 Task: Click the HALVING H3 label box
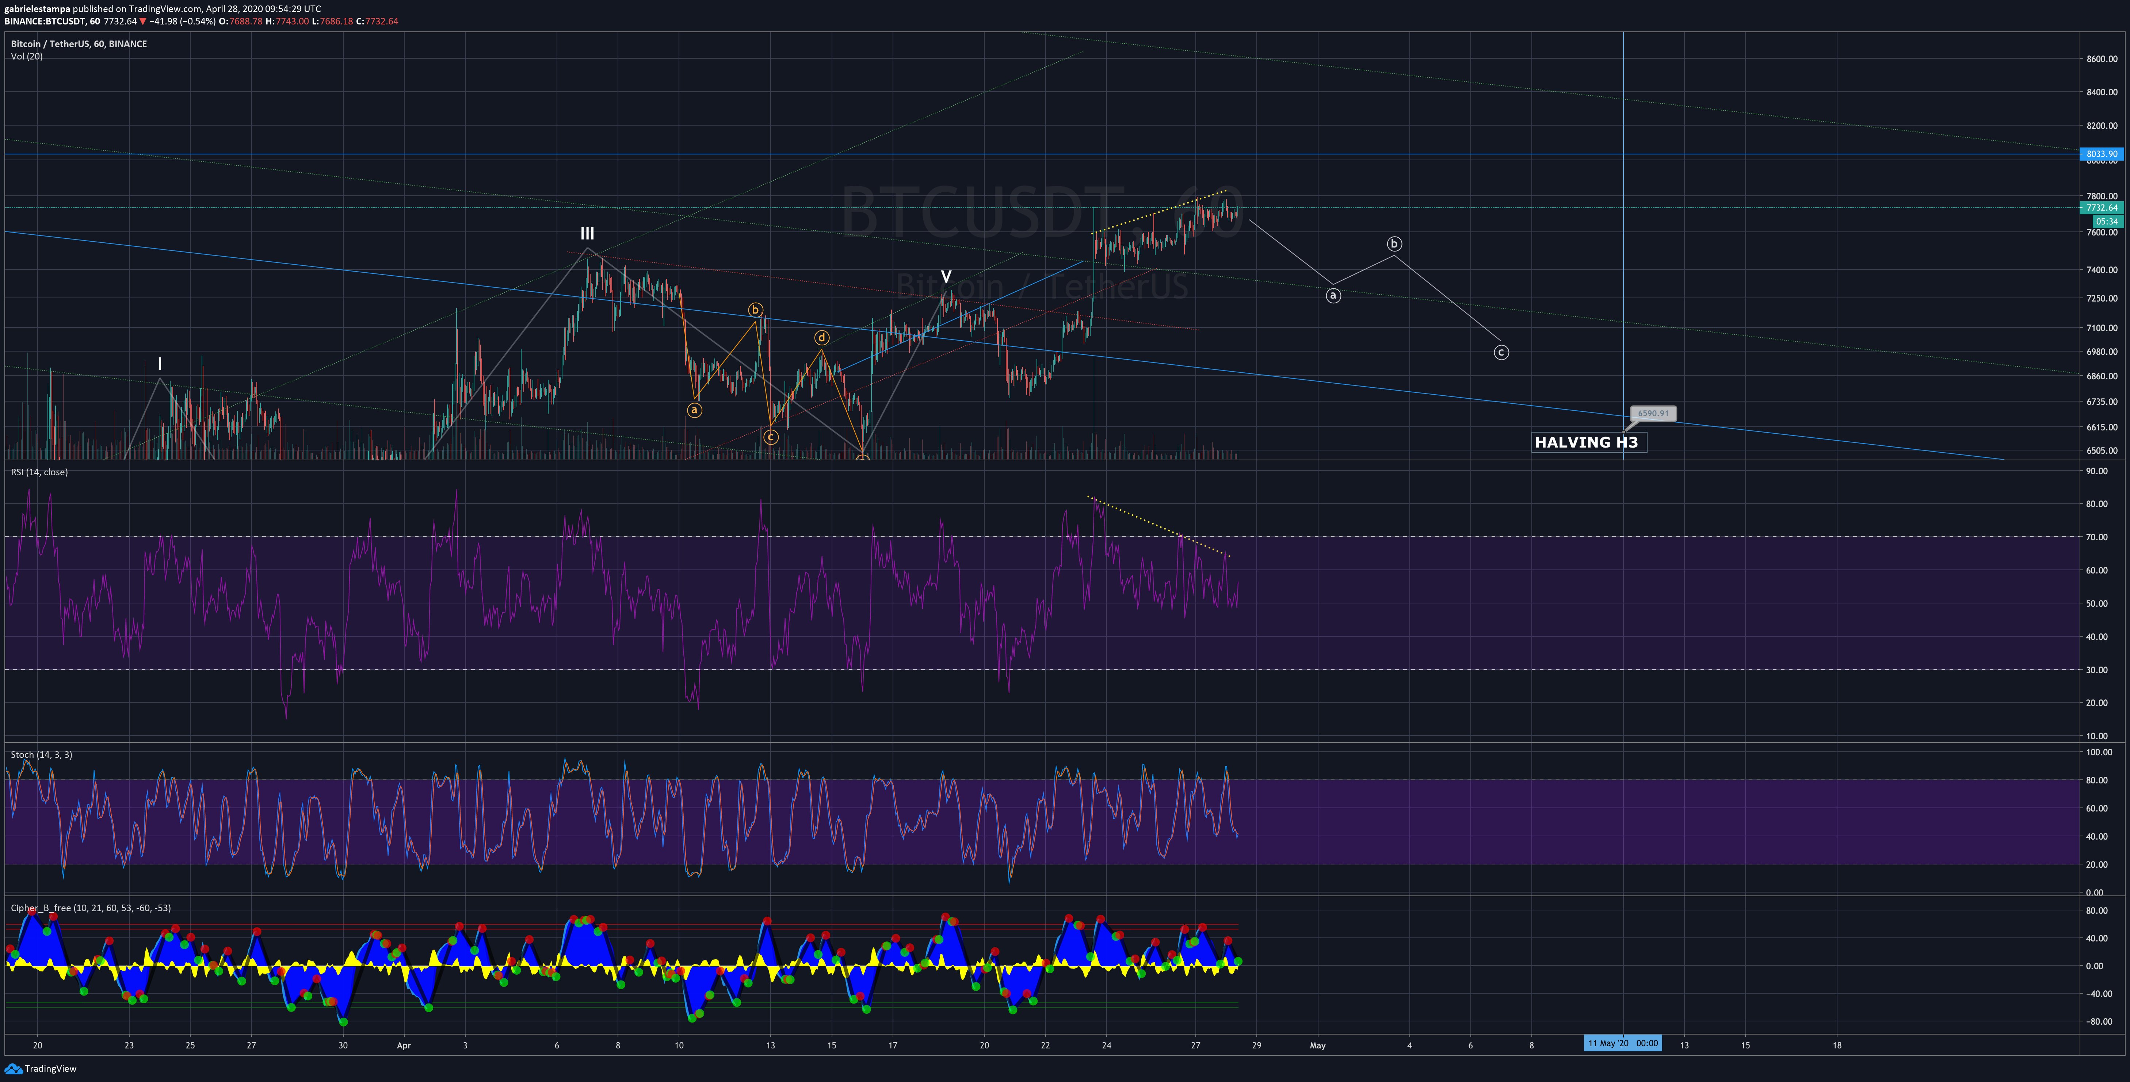(1588, 442)
